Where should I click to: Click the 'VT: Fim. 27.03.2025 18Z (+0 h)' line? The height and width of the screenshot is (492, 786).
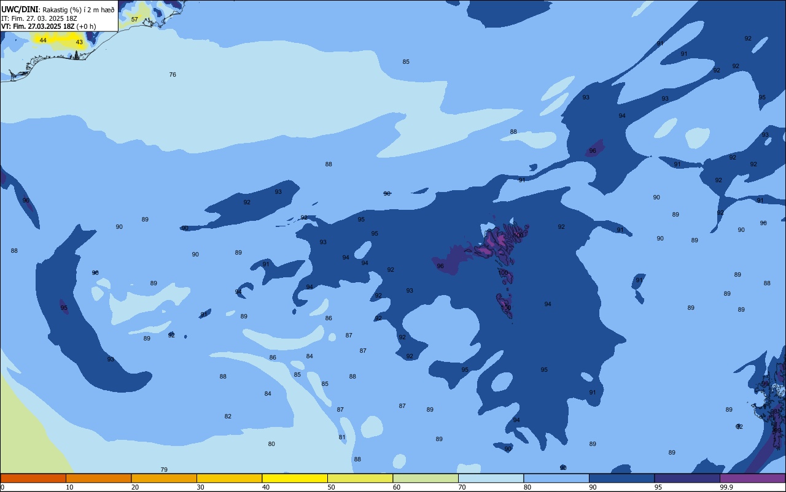[48, 26]
